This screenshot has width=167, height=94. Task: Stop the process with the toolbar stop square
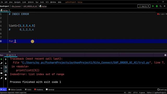tap(165, 6)
